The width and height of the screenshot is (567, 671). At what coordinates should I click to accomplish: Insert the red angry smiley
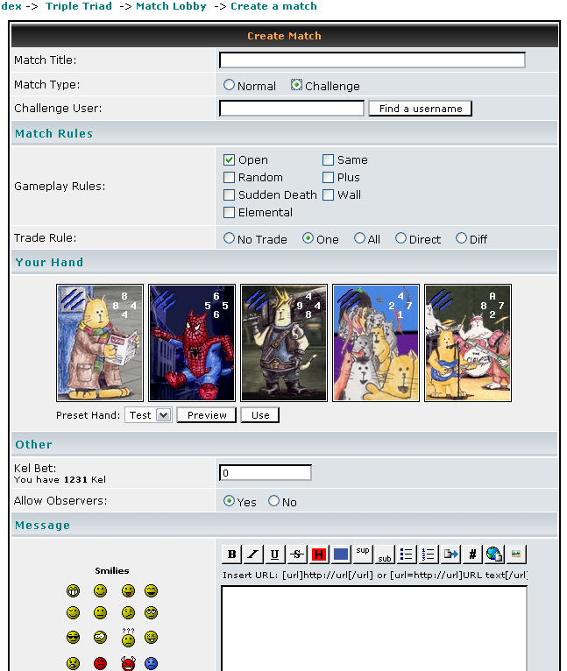[100, 663]
